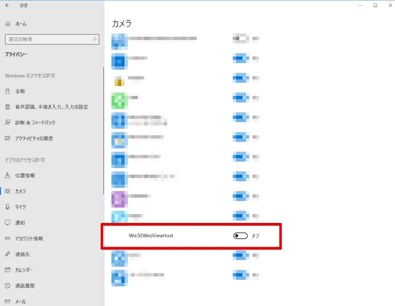Screen dimensions: 395x306
Task: Click the back arrow in the title bar
Action: (x=7, y=5)
